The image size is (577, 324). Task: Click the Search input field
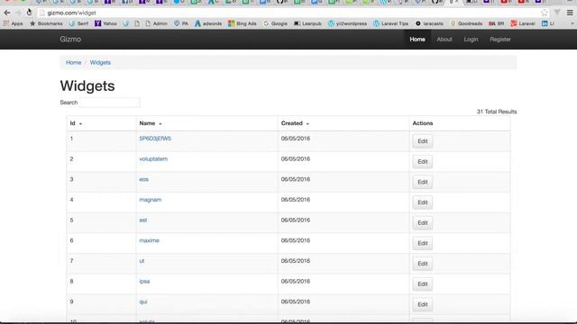point(110,103)
